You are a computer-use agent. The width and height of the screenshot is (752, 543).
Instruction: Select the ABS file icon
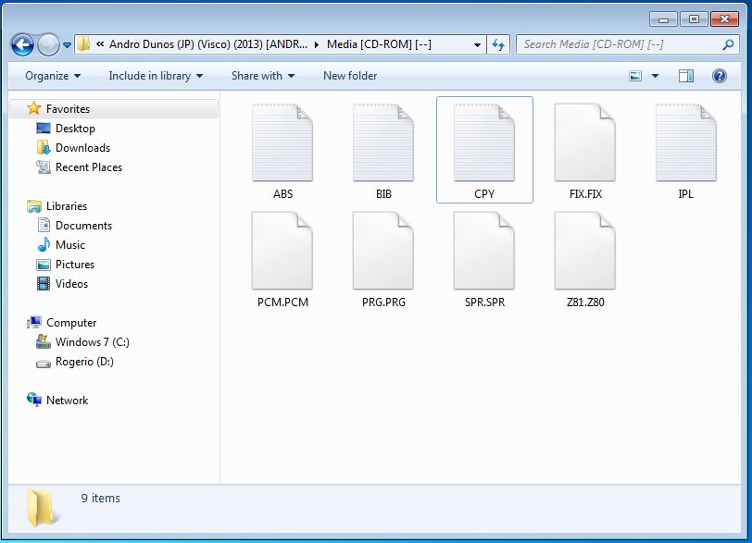(x=282, y=143)
